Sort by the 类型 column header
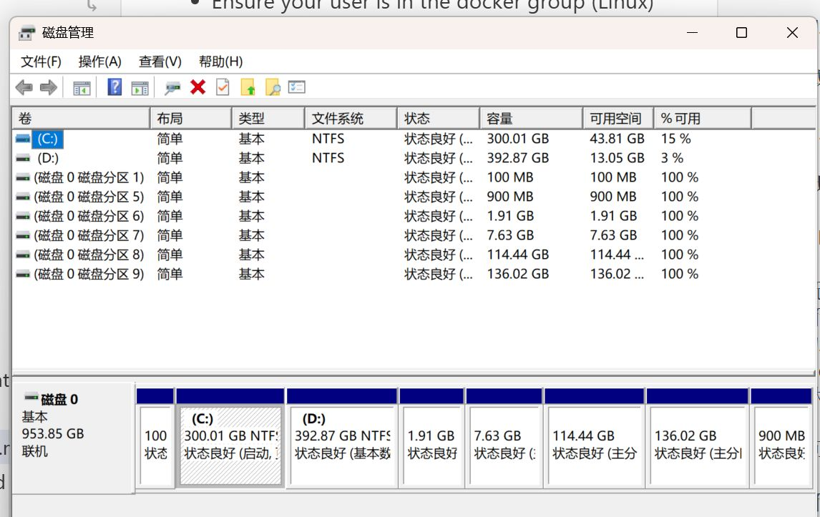820x517 pixels. [268, 119]
